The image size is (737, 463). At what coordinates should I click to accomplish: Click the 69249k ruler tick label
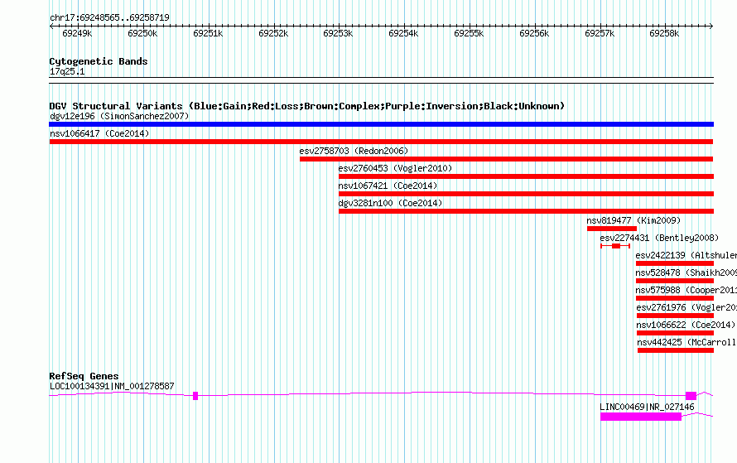[x=77, y=33]
